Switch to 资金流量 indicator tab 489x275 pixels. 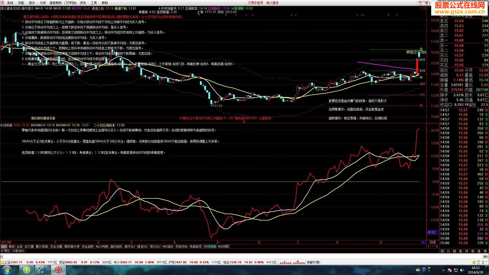coord(56,246)
